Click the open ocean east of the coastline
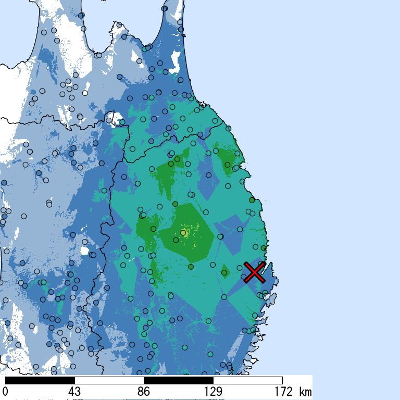Screen dimensions: 400x400 coord(339,182)
